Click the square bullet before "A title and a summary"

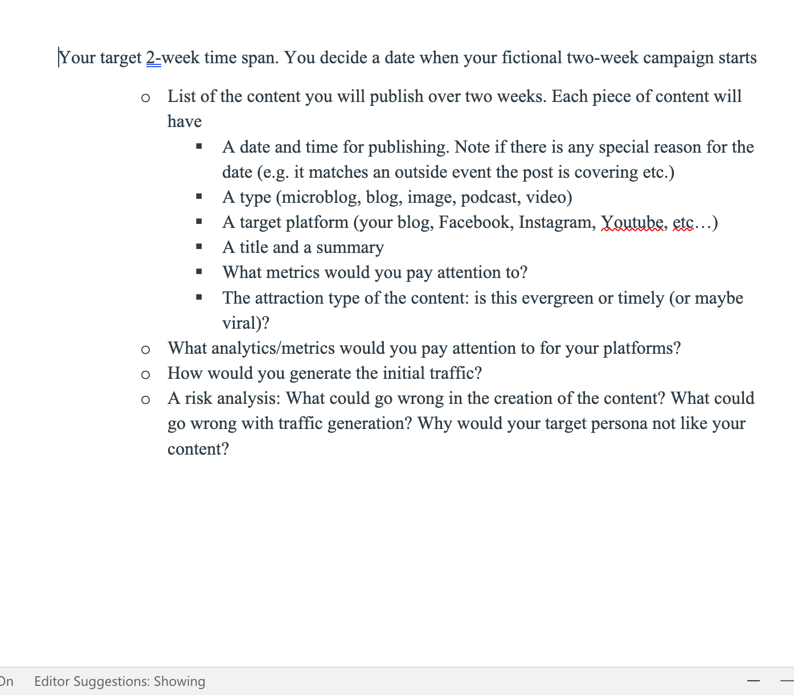199,247
